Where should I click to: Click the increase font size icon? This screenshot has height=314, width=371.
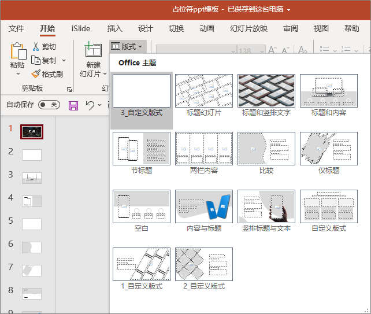(272, 50)
